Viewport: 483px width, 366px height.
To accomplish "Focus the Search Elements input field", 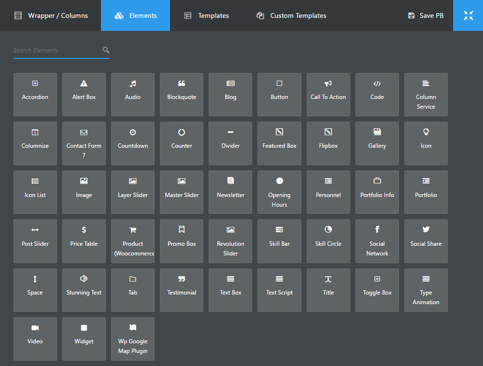I will click(x=56, y=50).
